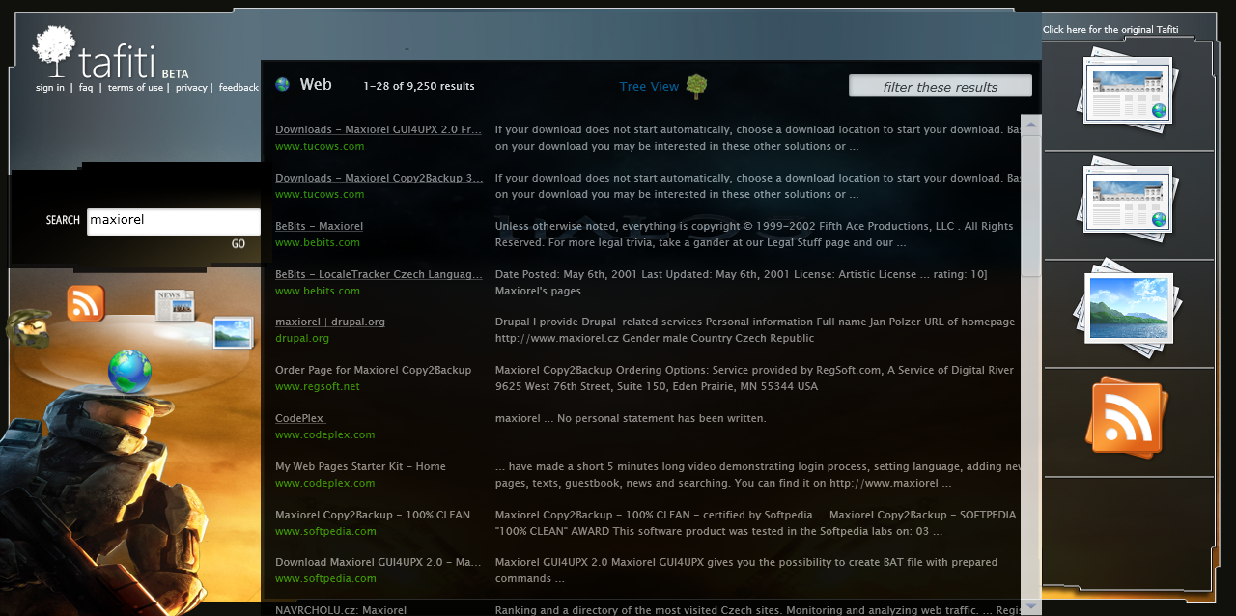Screen dimensions: 1236x616
Task: Open the terms of use link
Action: pyautogui.click(x=135, y=88)
